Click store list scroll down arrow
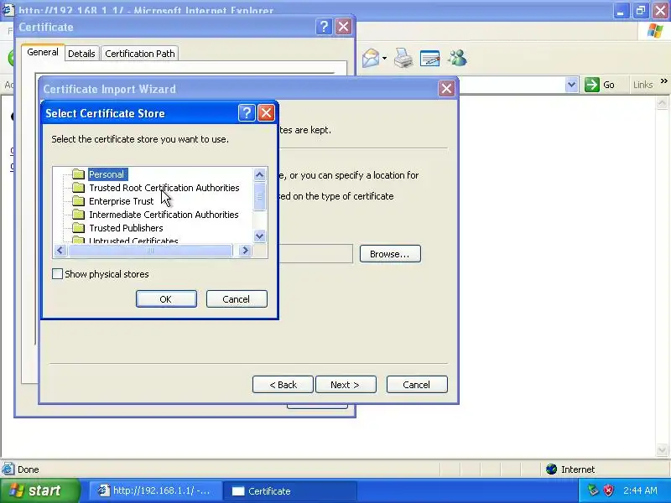 259,236
